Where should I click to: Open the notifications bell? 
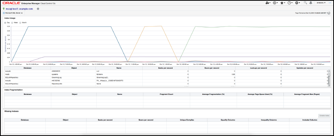(x=311, y=3)
